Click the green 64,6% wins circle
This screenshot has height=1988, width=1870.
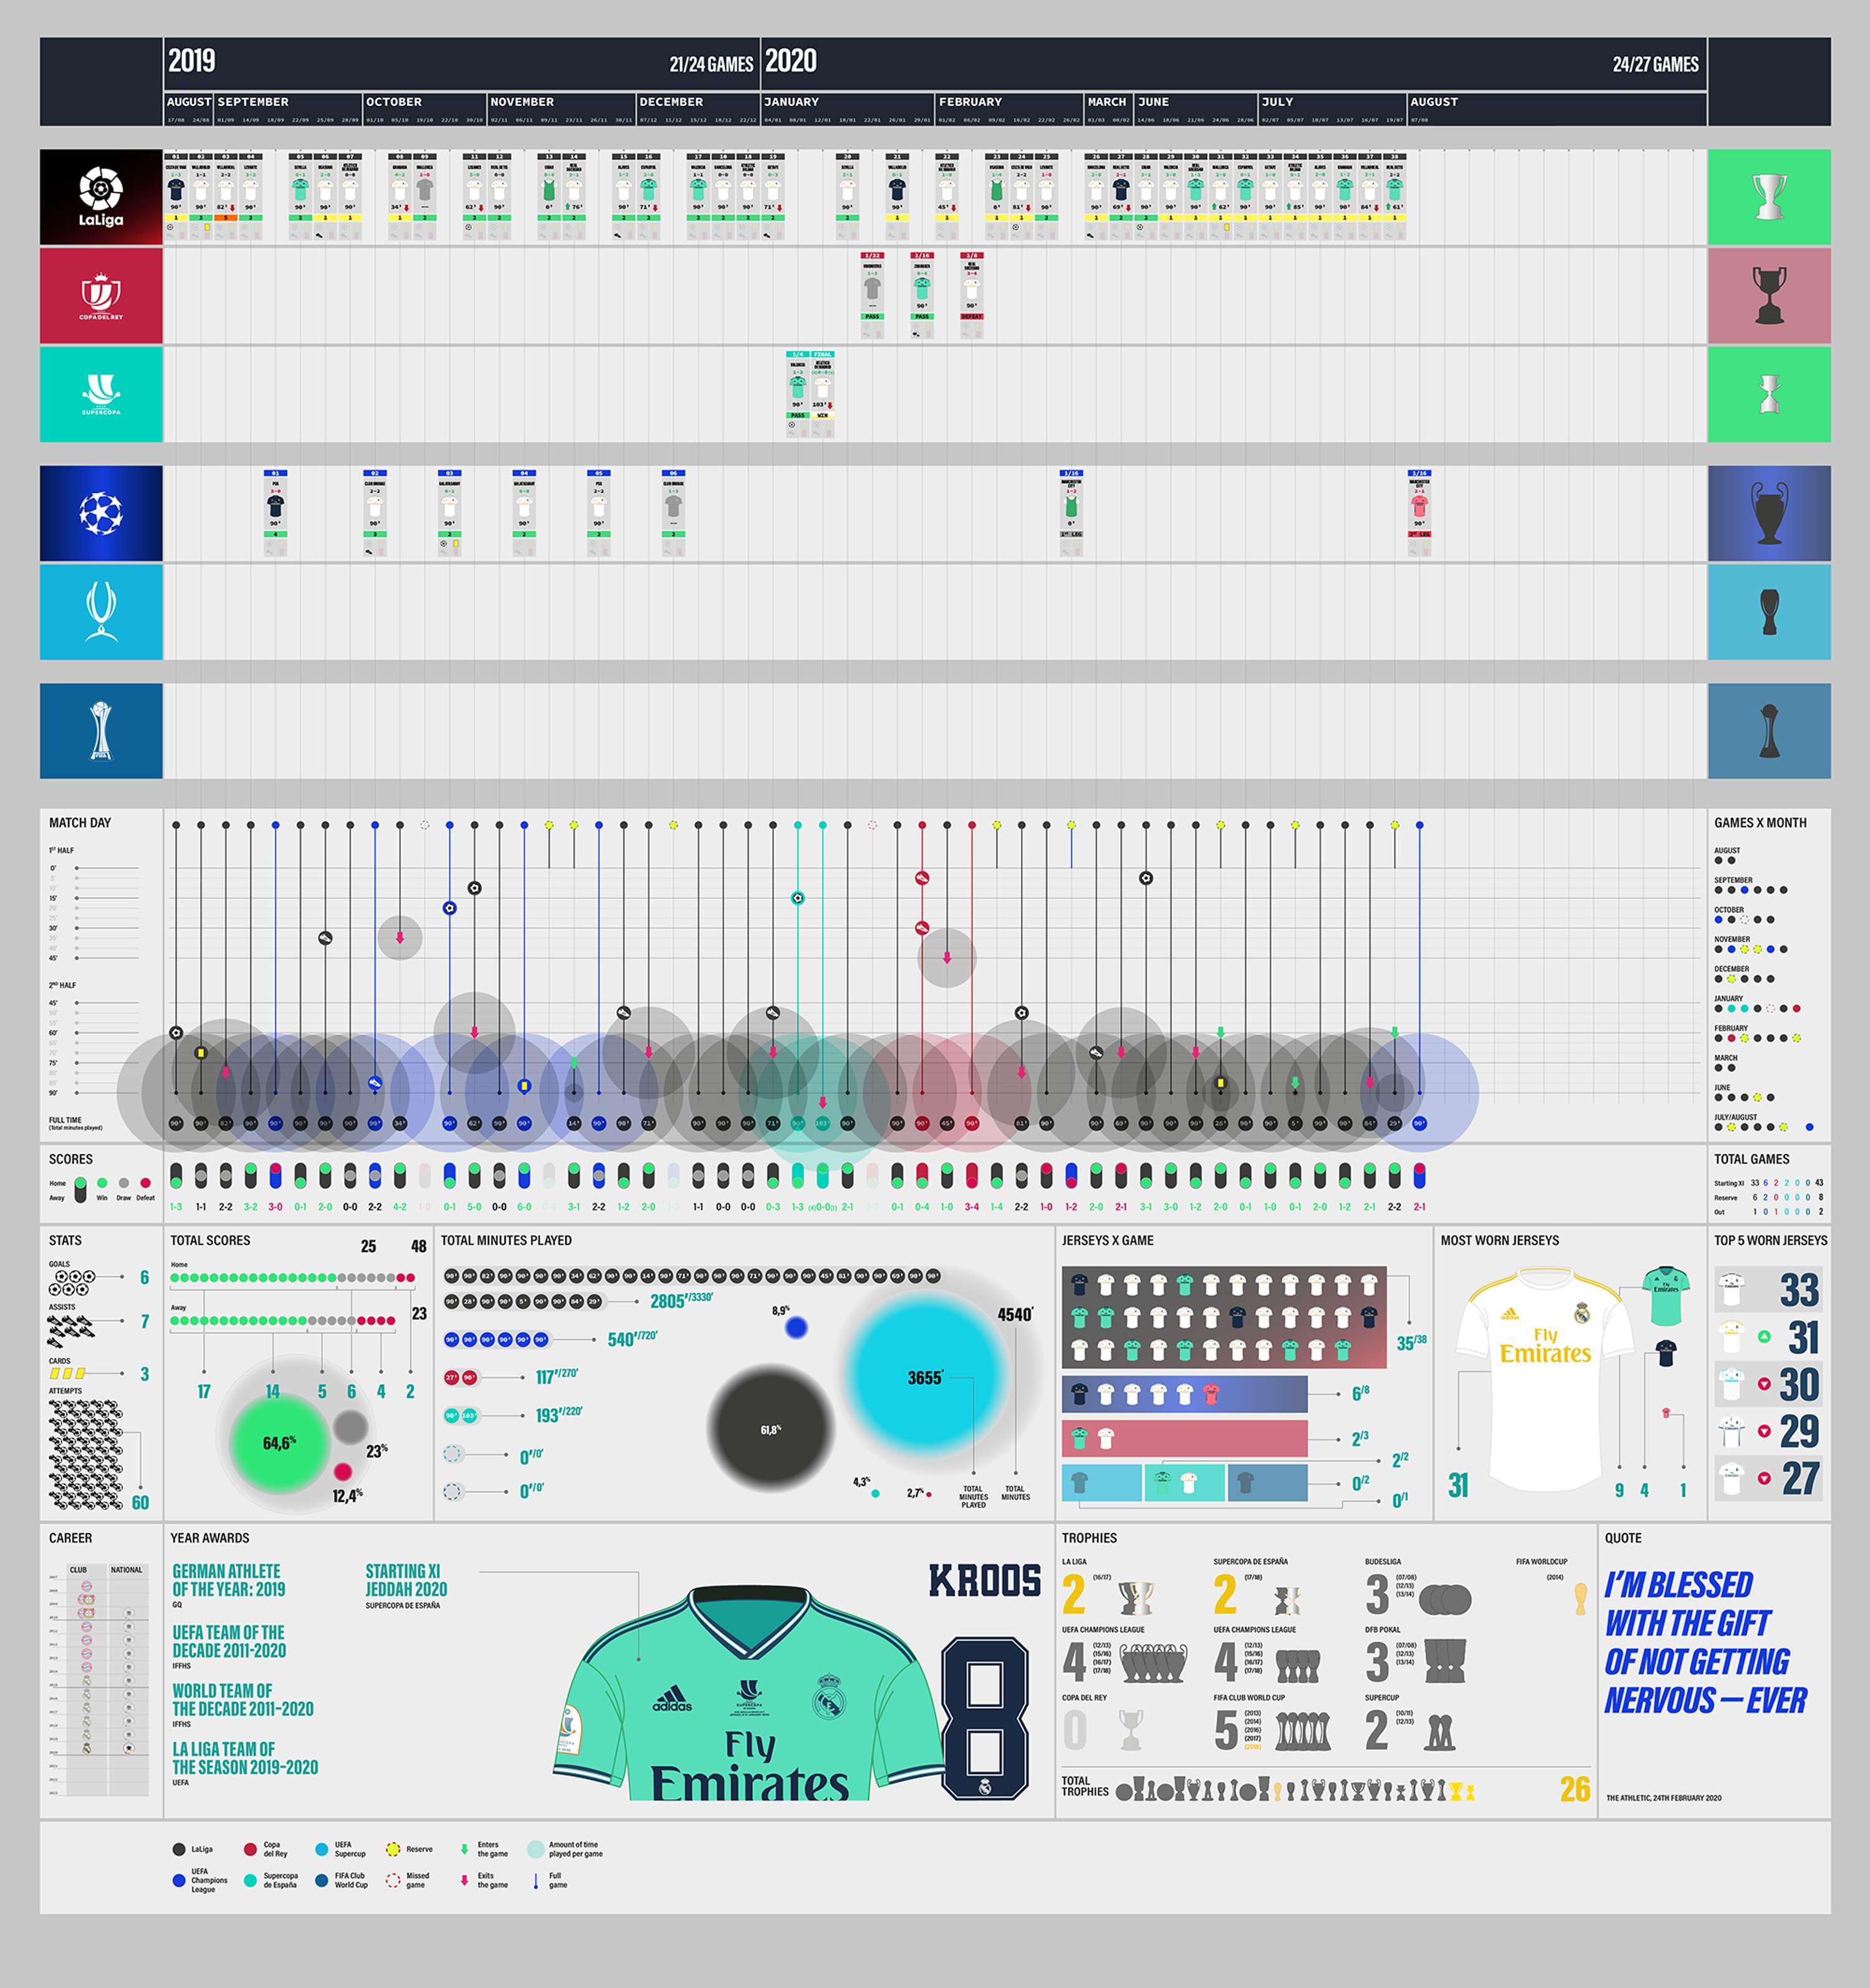point(280,1443)
